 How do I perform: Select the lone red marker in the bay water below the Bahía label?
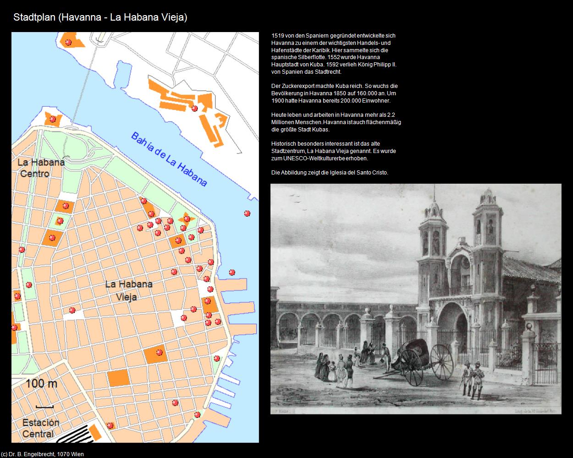[247, 213]
